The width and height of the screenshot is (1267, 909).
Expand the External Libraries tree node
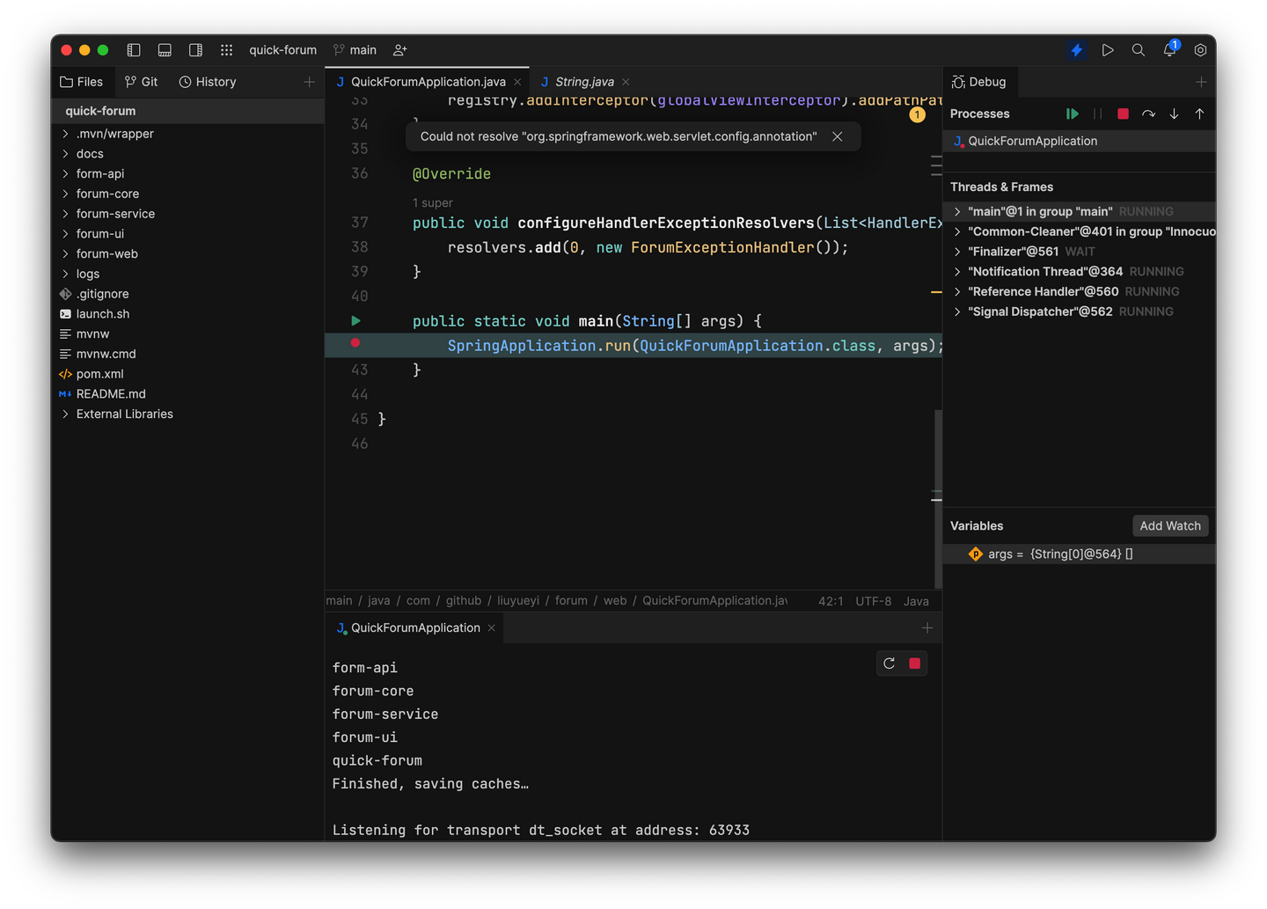64,414
